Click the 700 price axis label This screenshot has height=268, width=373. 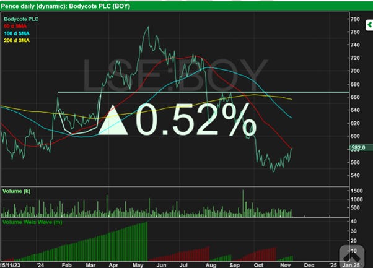click(355, 71)
